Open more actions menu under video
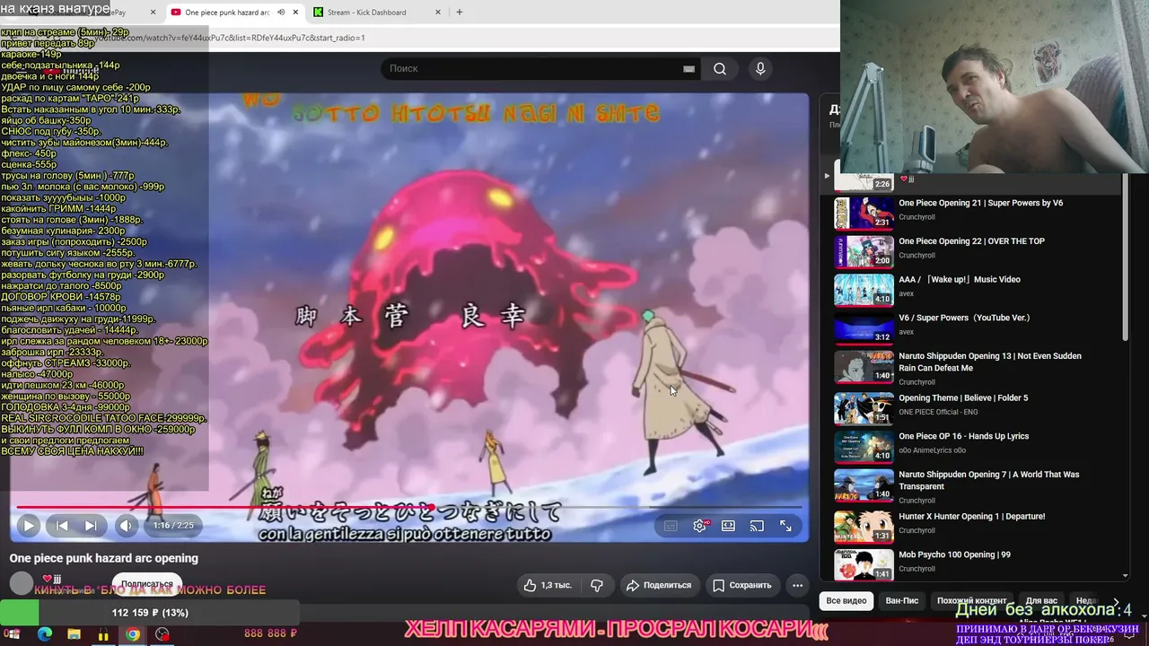1149x646 pixels. tap(797, 585)
